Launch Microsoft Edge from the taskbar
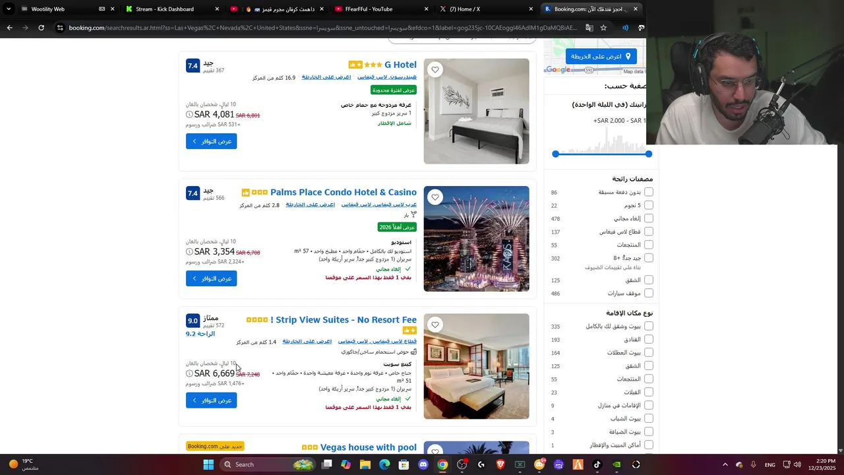 click(384, 464)
